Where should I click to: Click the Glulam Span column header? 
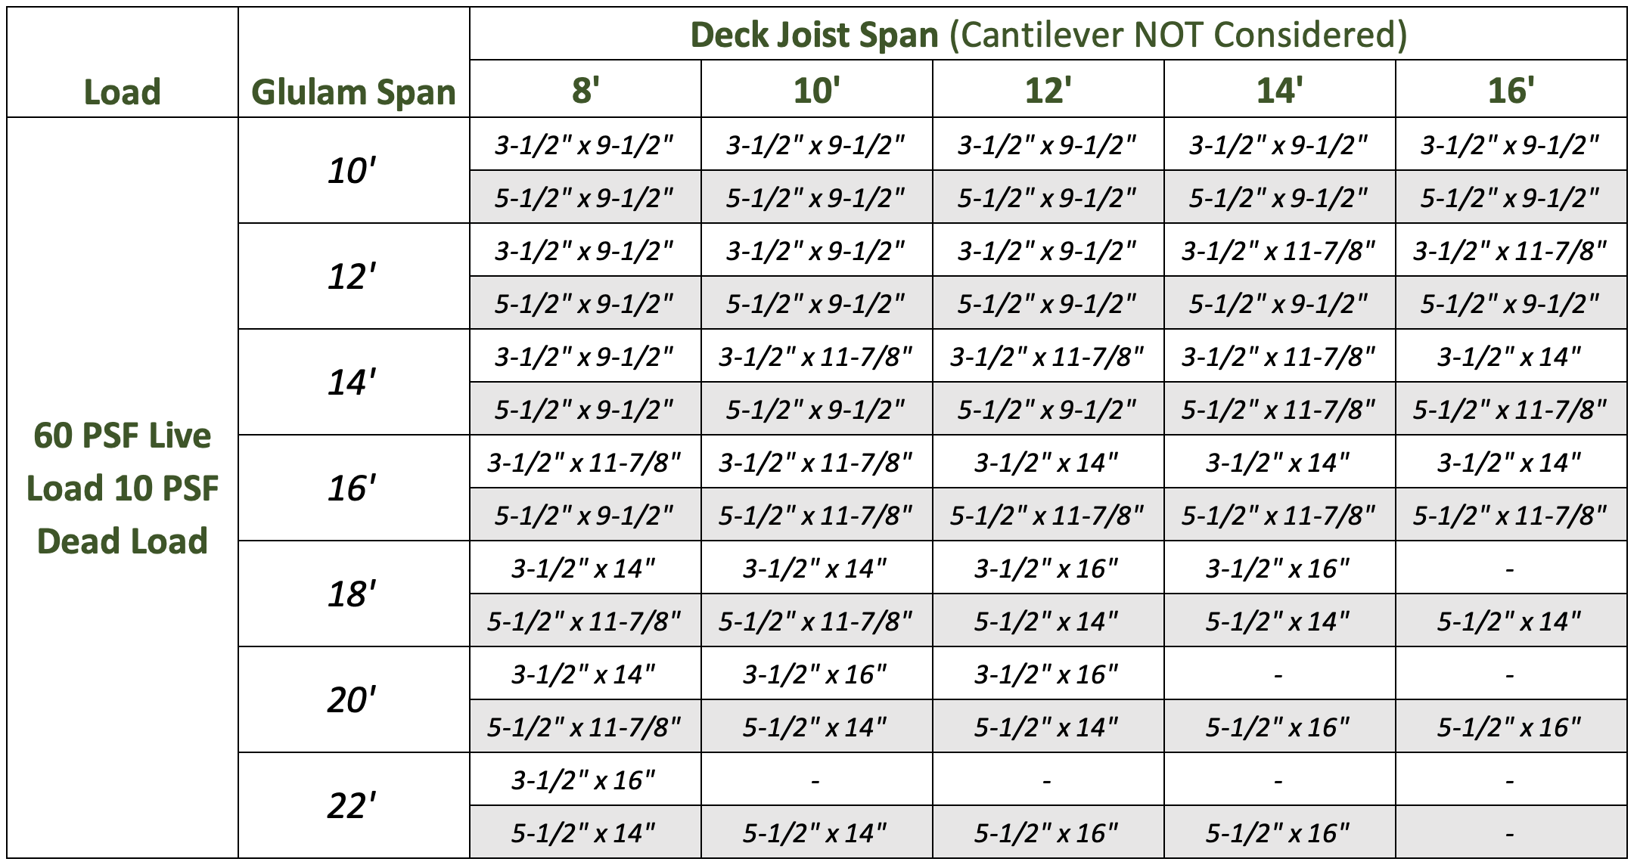click(353, 92)
